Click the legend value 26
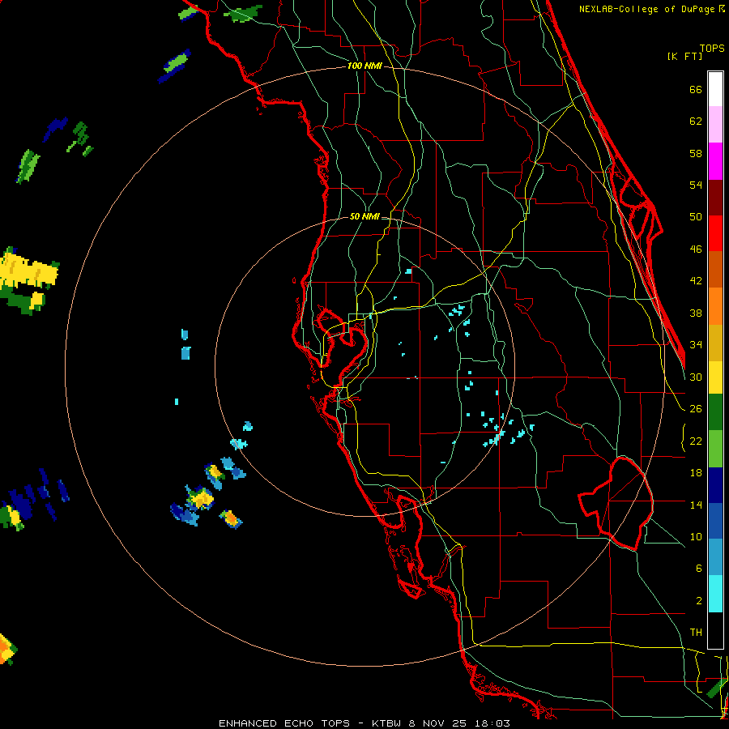729x729 pixels. (696, 409)
